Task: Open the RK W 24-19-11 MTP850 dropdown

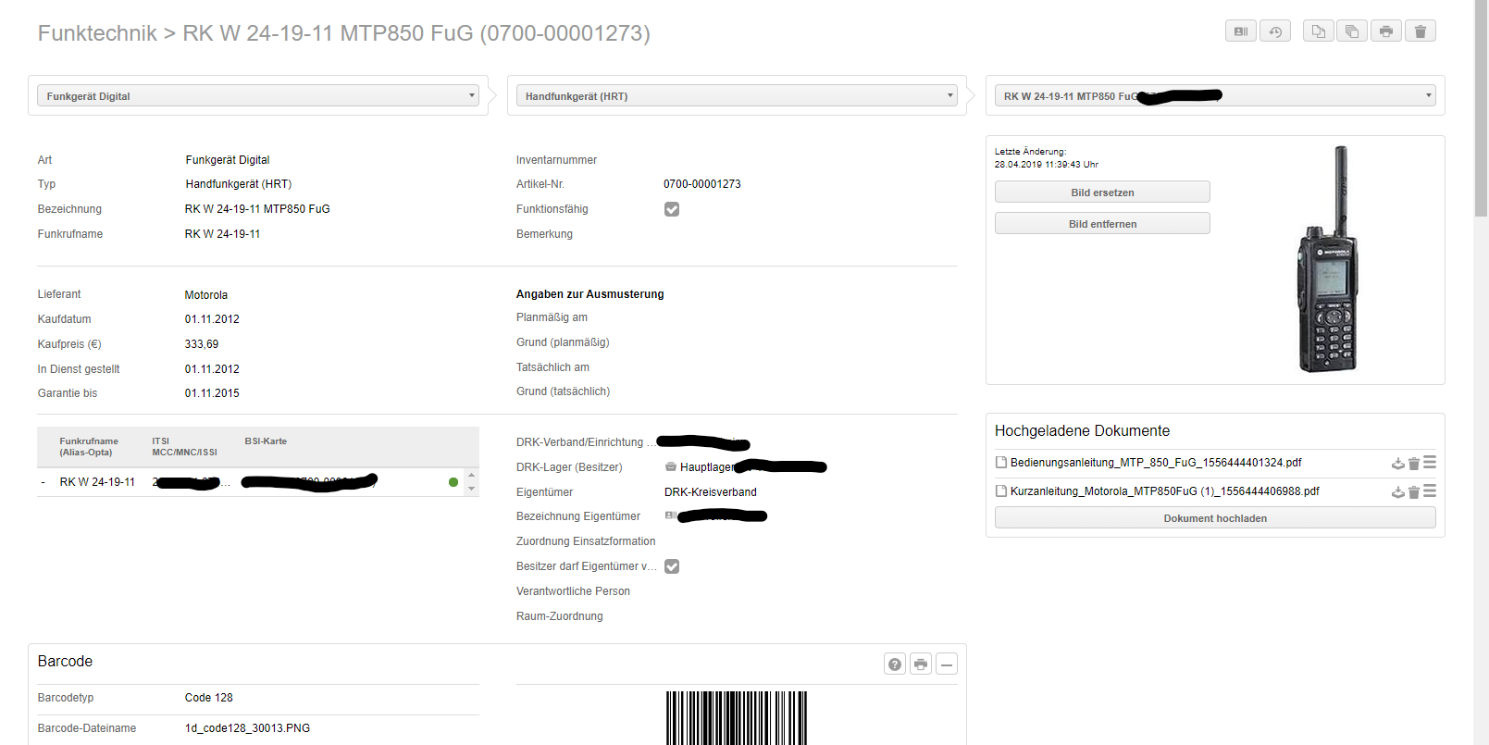Action: click(x=1214, y=95)
